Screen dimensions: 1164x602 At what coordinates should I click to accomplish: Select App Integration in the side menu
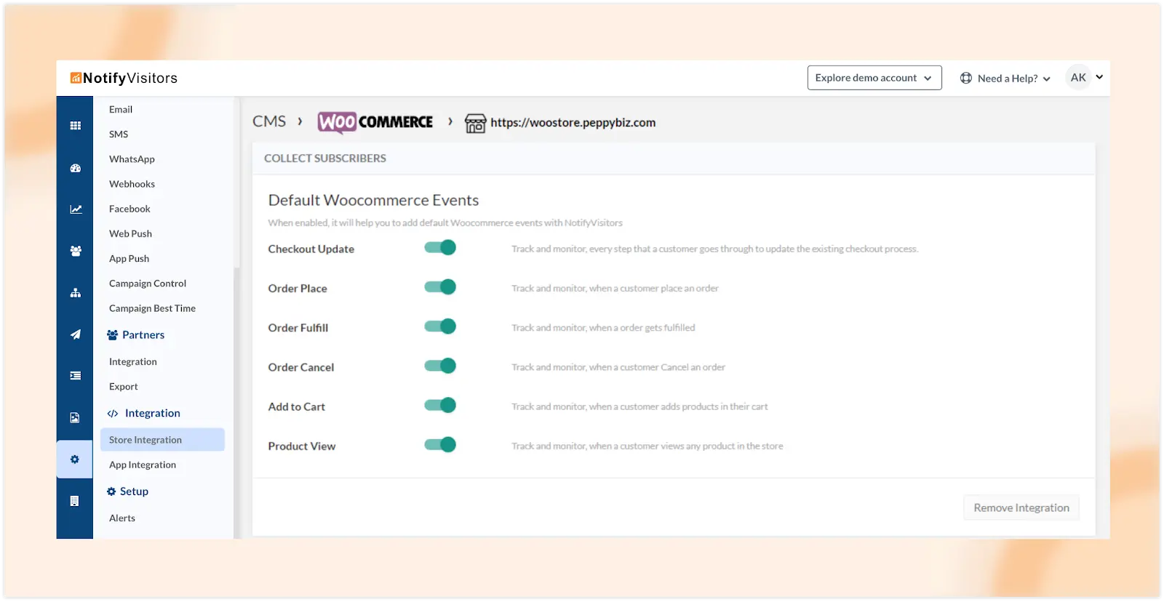(143, 465)
